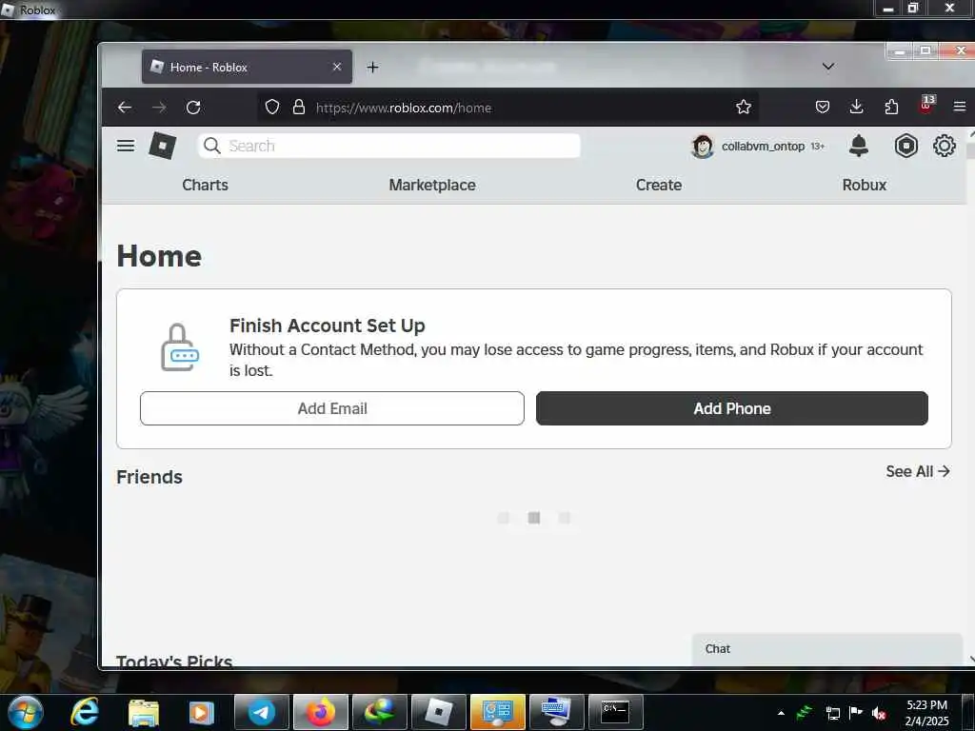Open the computer keyboard taskbar icon

pos(556,712)
